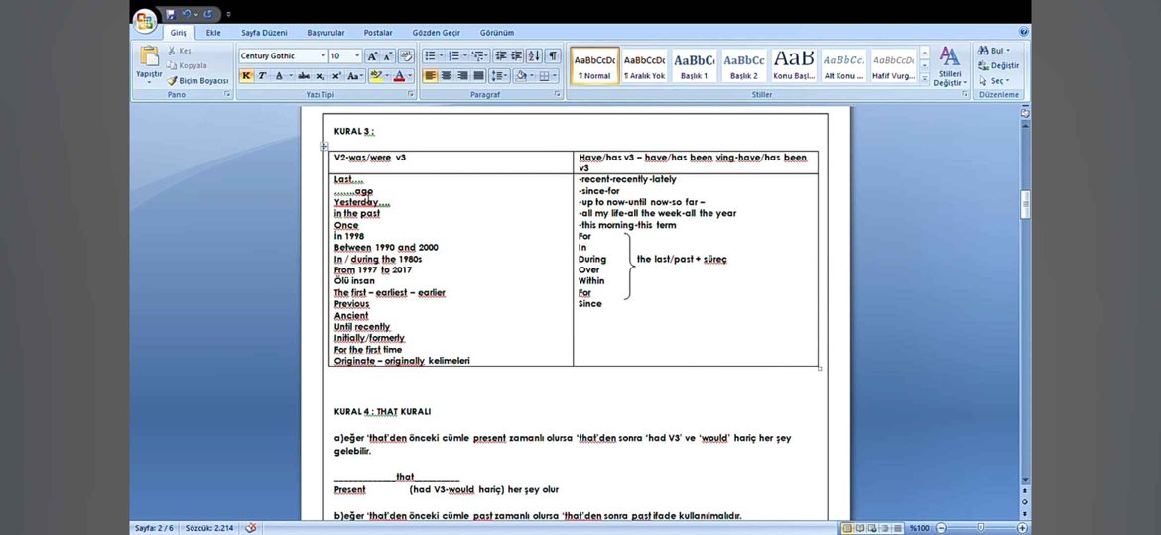Open numbered list dropdown arrow

point(464,56)
